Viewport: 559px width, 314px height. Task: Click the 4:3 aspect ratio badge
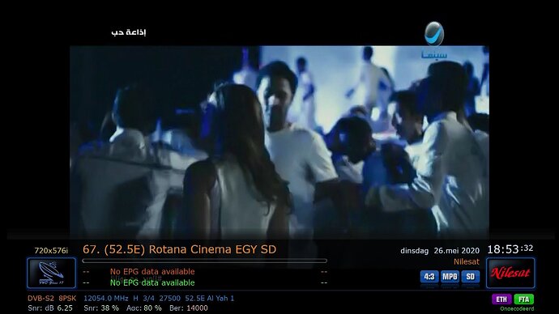click(x=429, y=277)
